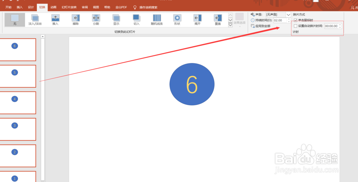Viewport: 358px width, 182px height.
Task: Decrease the auto-advance time spinner
Action: click(x=340, y=27)
